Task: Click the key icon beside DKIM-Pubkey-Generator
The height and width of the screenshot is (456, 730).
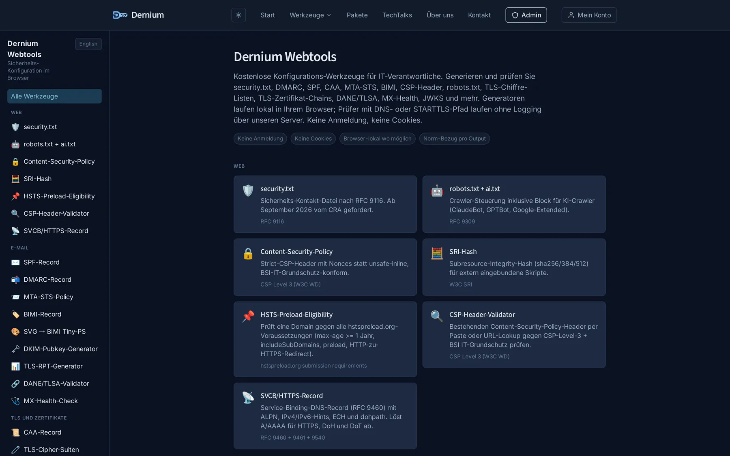Action: click(x=15, y=349)
